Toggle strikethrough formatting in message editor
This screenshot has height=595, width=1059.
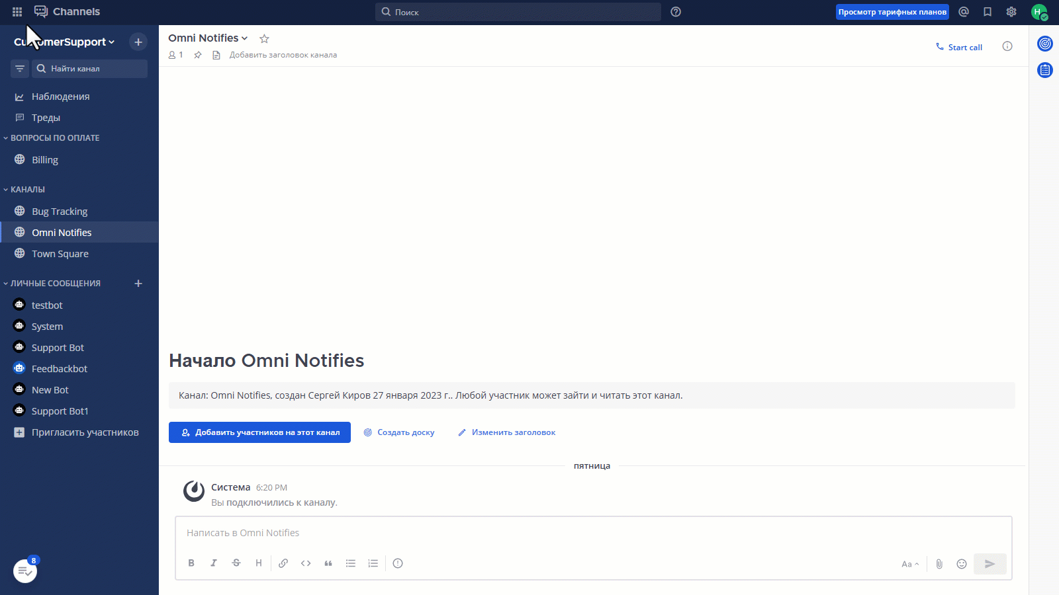pos(236,563)
